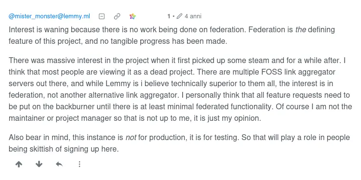This screenshot has height=180, width=361.
Task: Open the colorful fediverse link icon
Action: [x=133, y=16]
